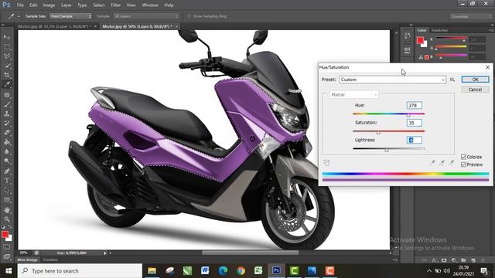Open the Image menu

49,5
